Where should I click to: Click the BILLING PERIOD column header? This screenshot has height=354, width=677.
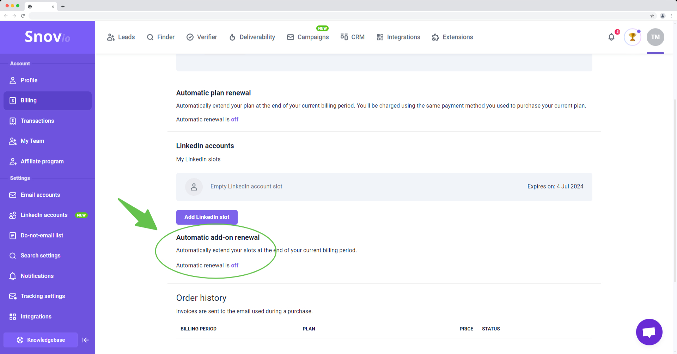199,329
